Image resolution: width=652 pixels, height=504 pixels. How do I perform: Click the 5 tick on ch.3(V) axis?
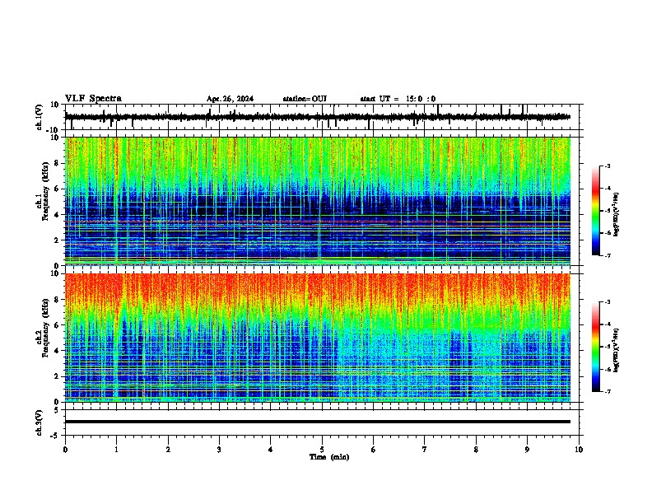(57, 410)
